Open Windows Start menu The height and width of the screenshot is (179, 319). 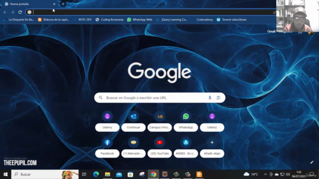click(5, 175)
